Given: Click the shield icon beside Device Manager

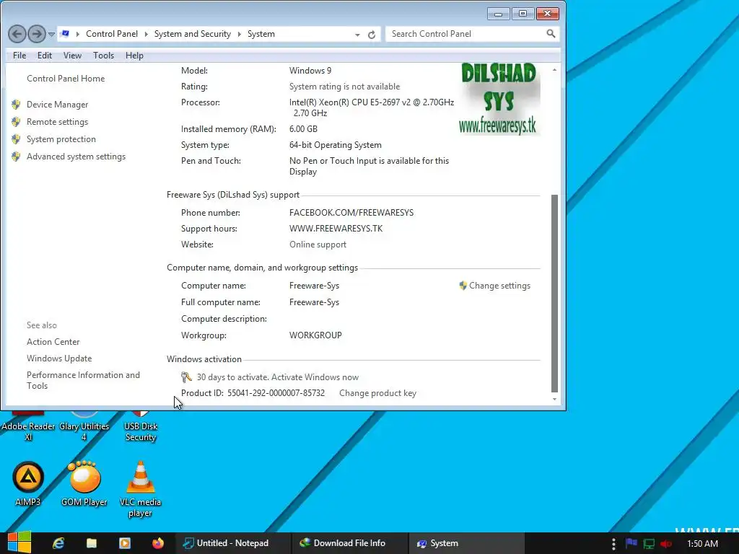Looking at the screenshot, I should pyautogui.click(x=16, y=105).
